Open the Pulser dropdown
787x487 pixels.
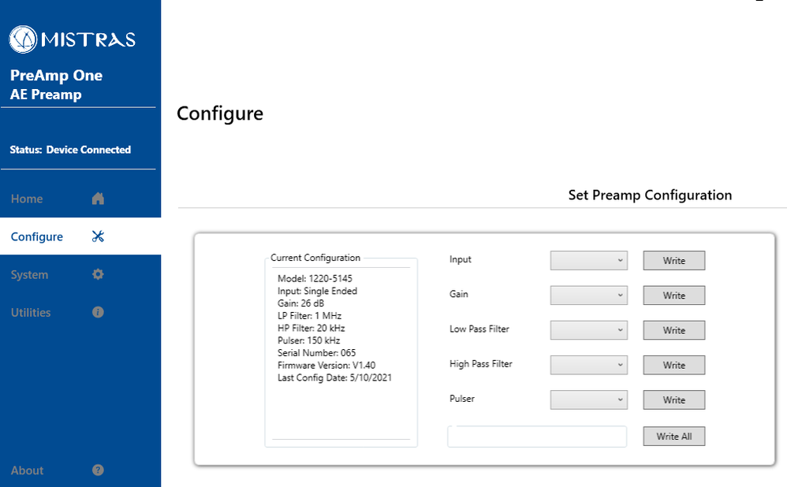coord(589,400)
